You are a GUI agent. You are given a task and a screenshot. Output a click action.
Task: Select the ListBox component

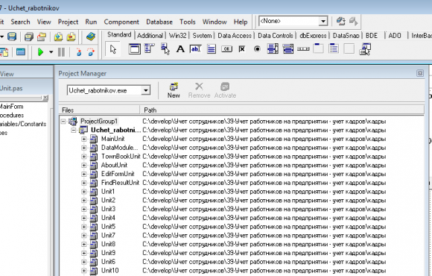coord(273,49)
